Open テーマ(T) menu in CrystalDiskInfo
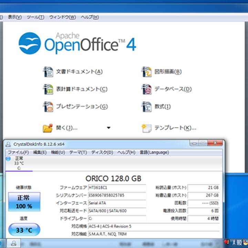 [x=78, y=152]
